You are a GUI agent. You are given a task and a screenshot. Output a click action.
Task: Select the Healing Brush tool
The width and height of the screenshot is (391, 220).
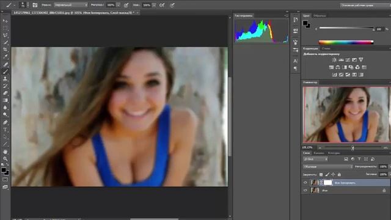tap(5, 64)
